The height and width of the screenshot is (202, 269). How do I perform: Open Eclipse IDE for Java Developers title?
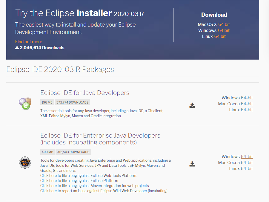coord(85,93)
